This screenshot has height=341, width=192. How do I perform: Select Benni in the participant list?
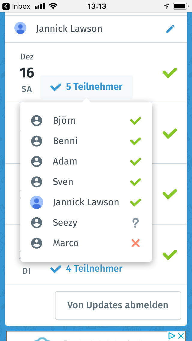point(65,141)
